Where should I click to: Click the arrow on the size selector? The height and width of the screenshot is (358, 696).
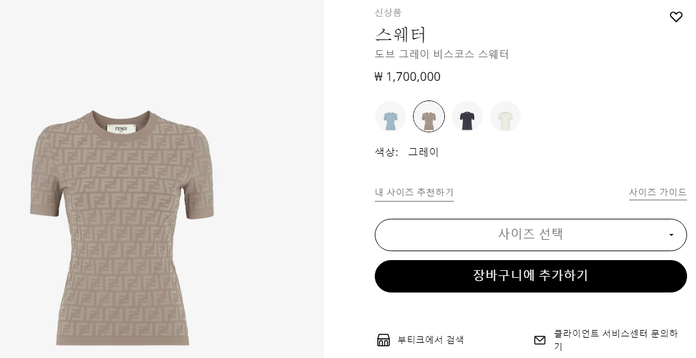[x=671, y=235]
